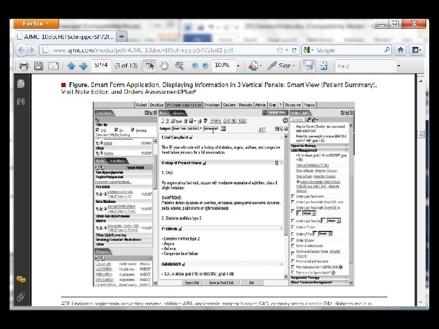Tick the Smoking filter checkbox in the figure
Screen dimensions: 439x329
[133, 130]
